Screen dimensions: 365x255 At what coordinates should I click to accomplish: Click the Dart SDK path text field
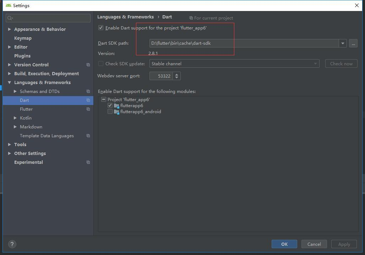(244, 43)
